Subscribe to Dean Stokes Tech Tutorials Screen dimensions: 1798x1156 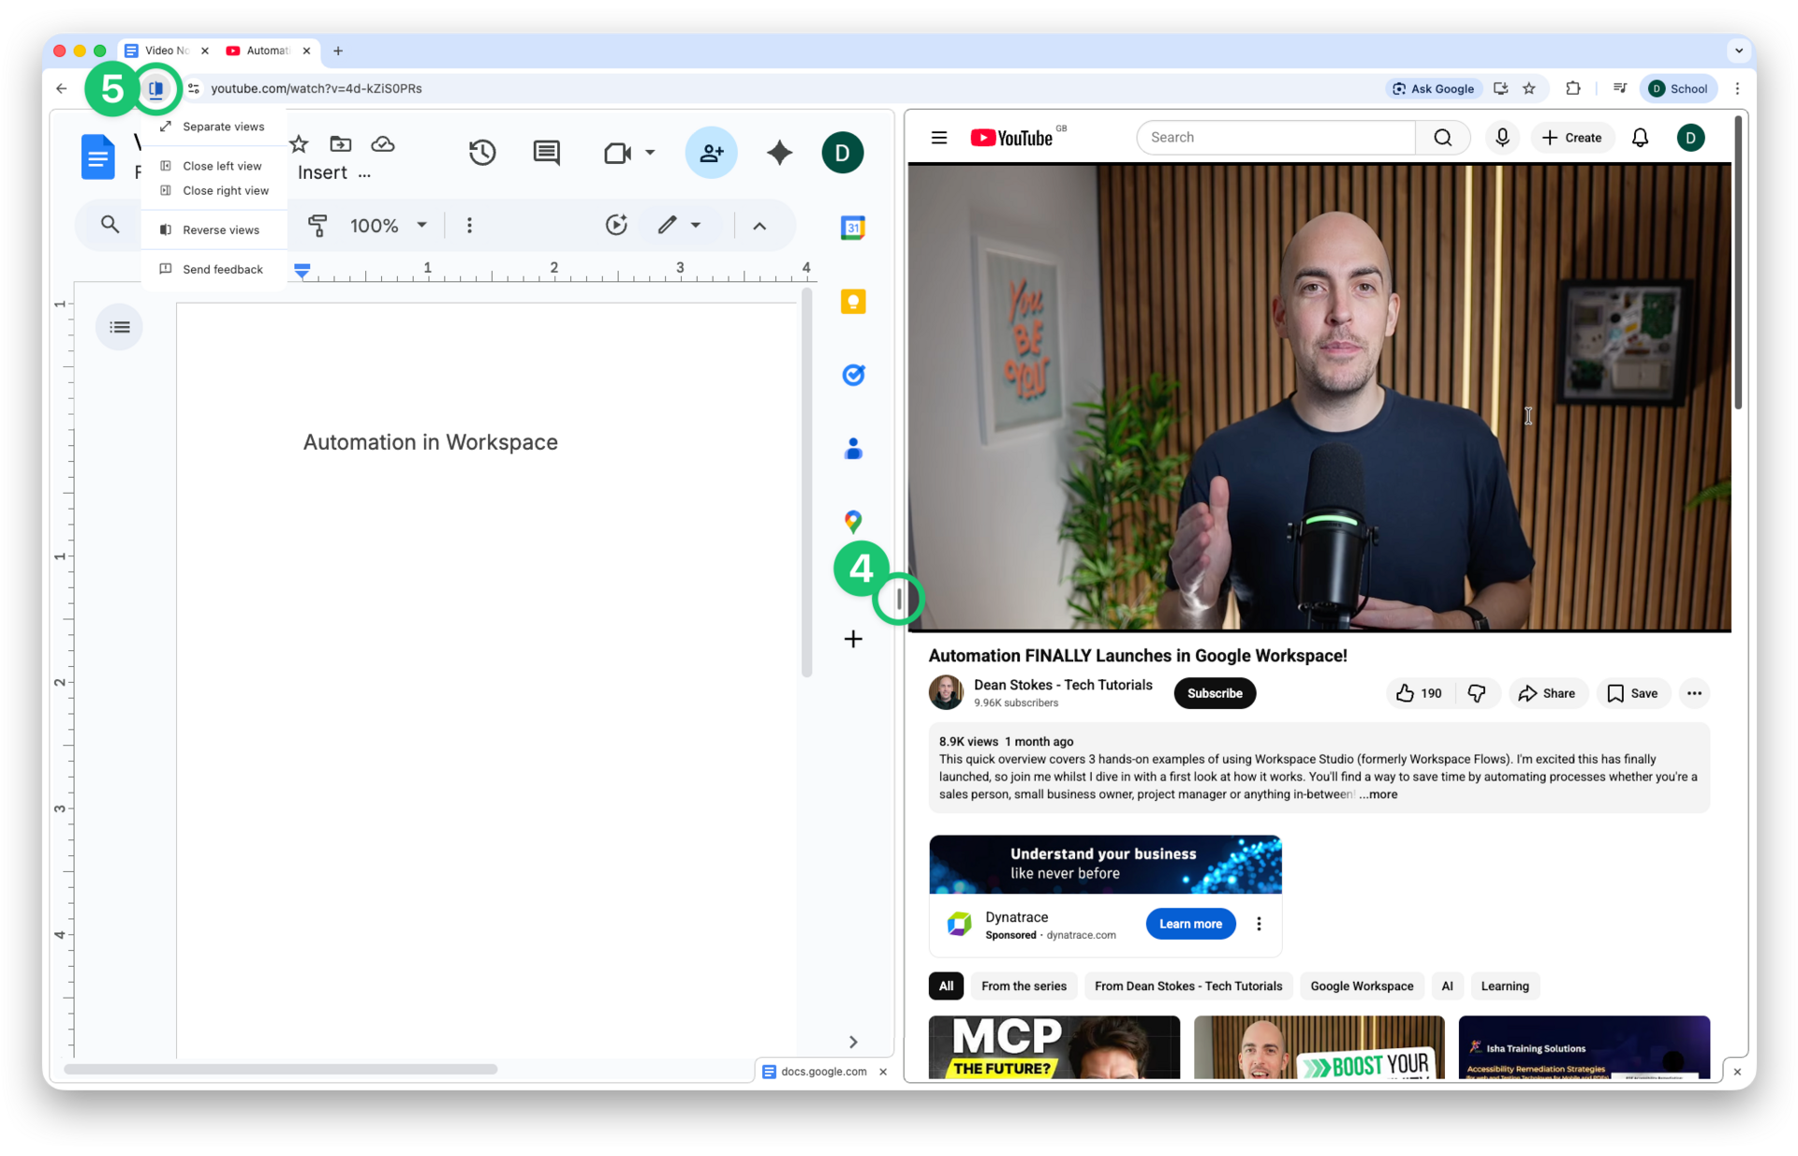[1214, 693]
